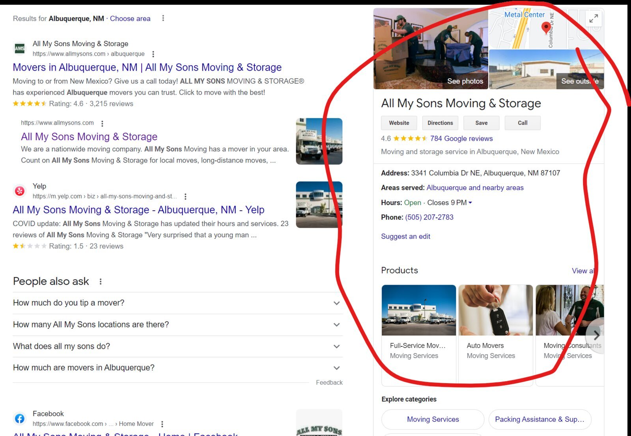Click 'Albuquerque and nearby areas' link
The image size is (631, 436).
click(475, 188)
